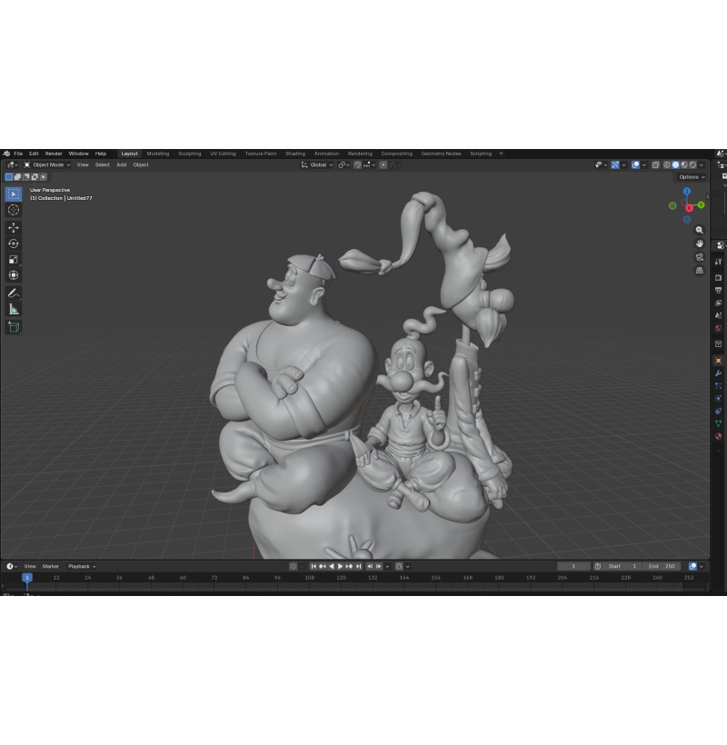Switch to the Shading workspace tab

point(295,154)
